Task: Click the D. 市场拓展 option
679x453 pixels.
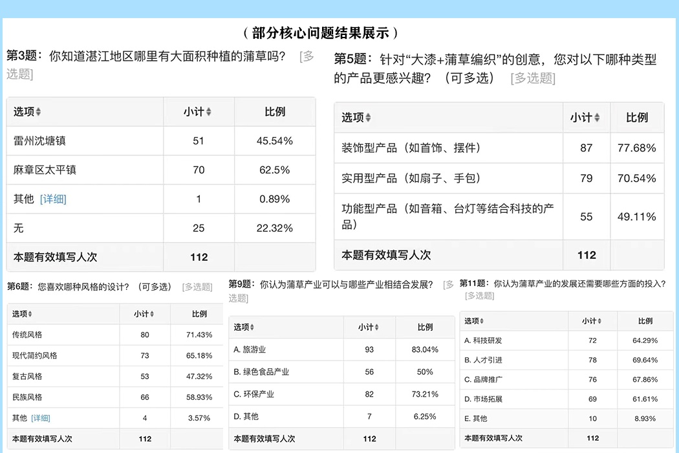Action: pos(483,399)
